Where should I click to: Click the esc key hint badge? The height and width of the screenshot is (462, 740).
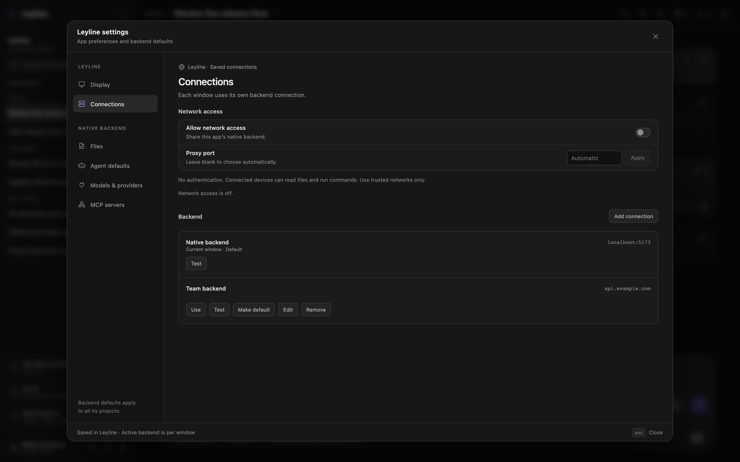[639, 432]
